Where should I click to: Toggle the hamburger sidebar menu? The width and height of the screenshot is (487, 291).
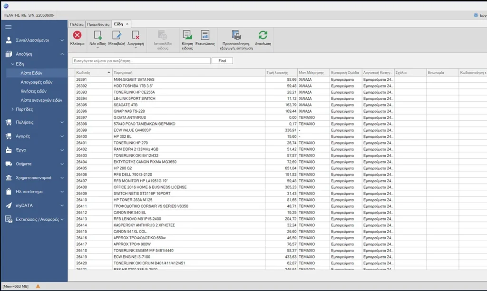[x=9, y=27]
